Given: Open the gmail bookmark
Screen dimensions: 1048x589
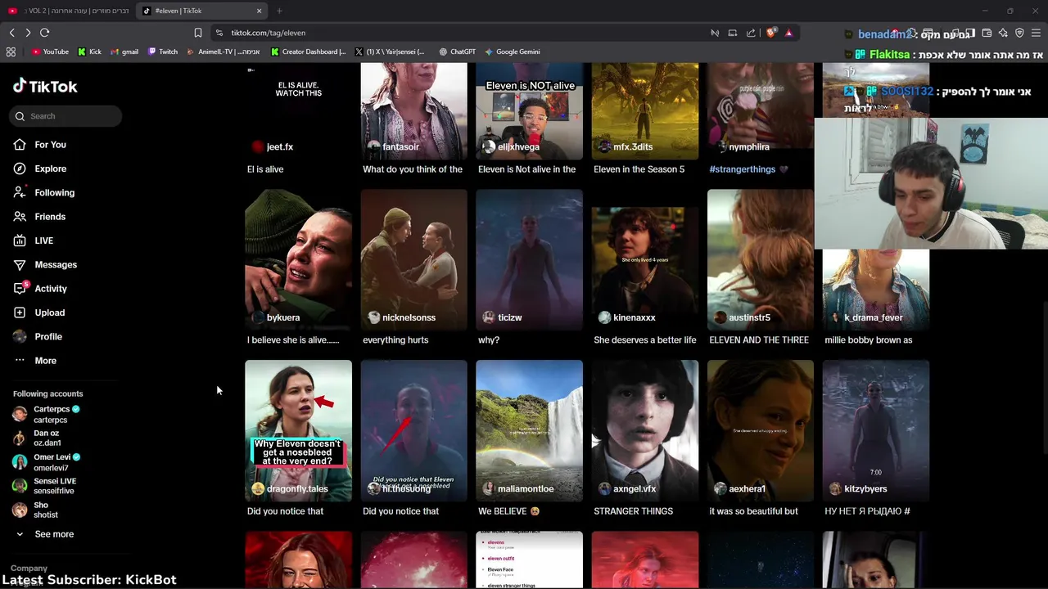Looking at the screenshot, I should 124,52.
